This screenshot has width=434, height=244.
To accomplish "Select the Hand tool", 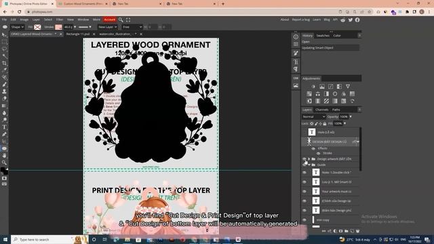I will click(x=4, y=155).
